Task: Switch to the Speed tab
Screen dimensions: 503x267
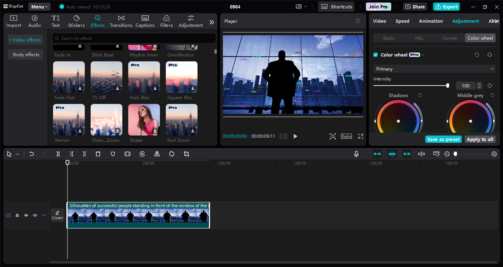Action: pyautogui.click(x=402, y=21)
